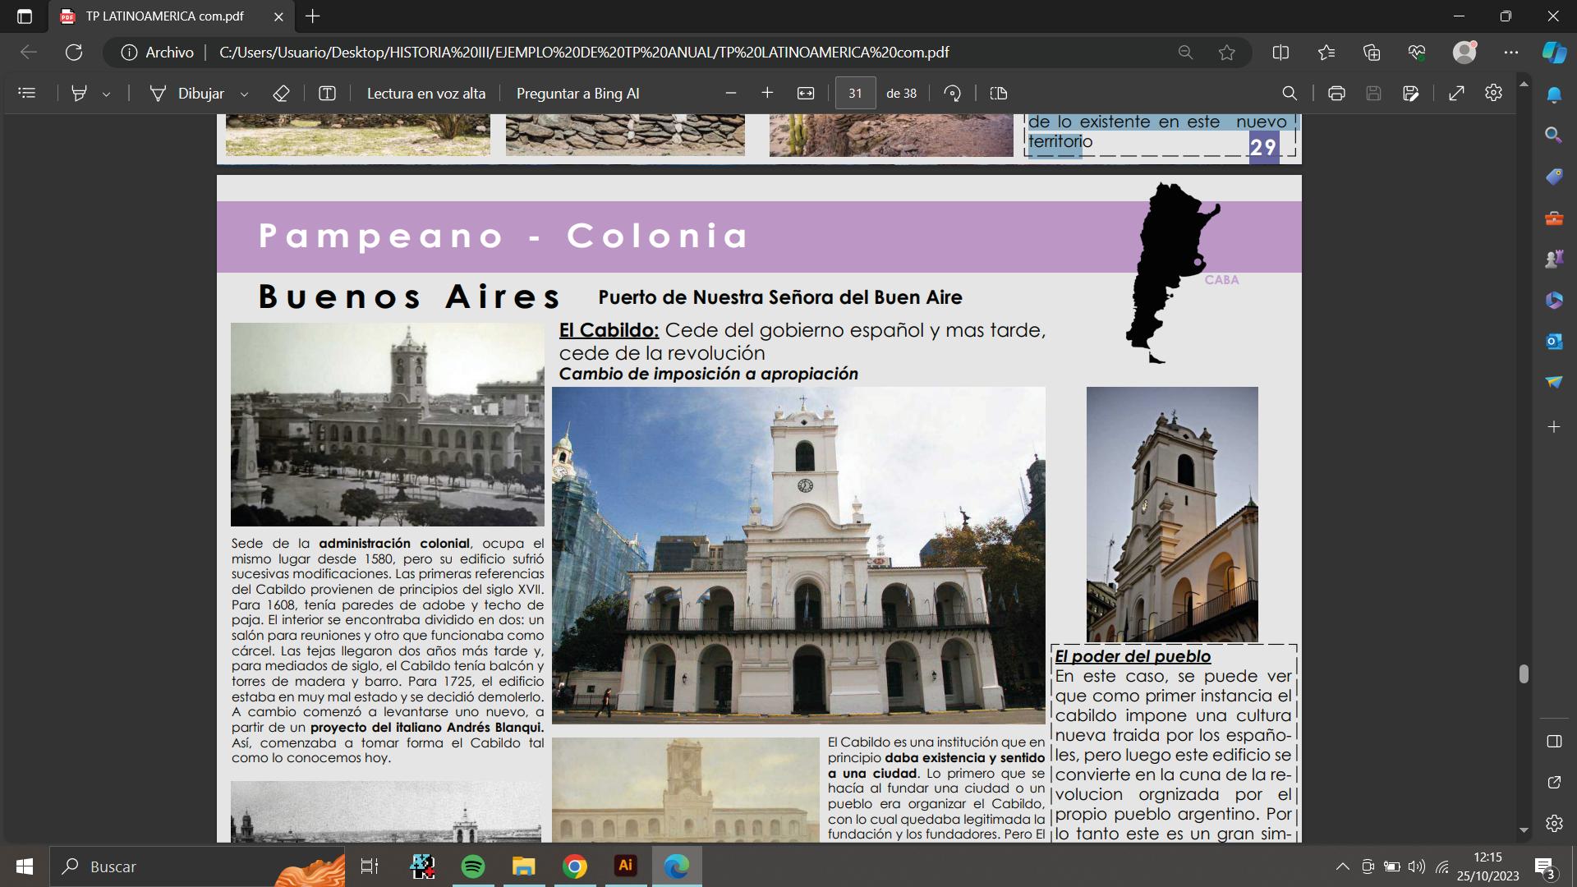Toggle the browser split screen button
Screen dimensions: 1577x887
click(1280, 53)
